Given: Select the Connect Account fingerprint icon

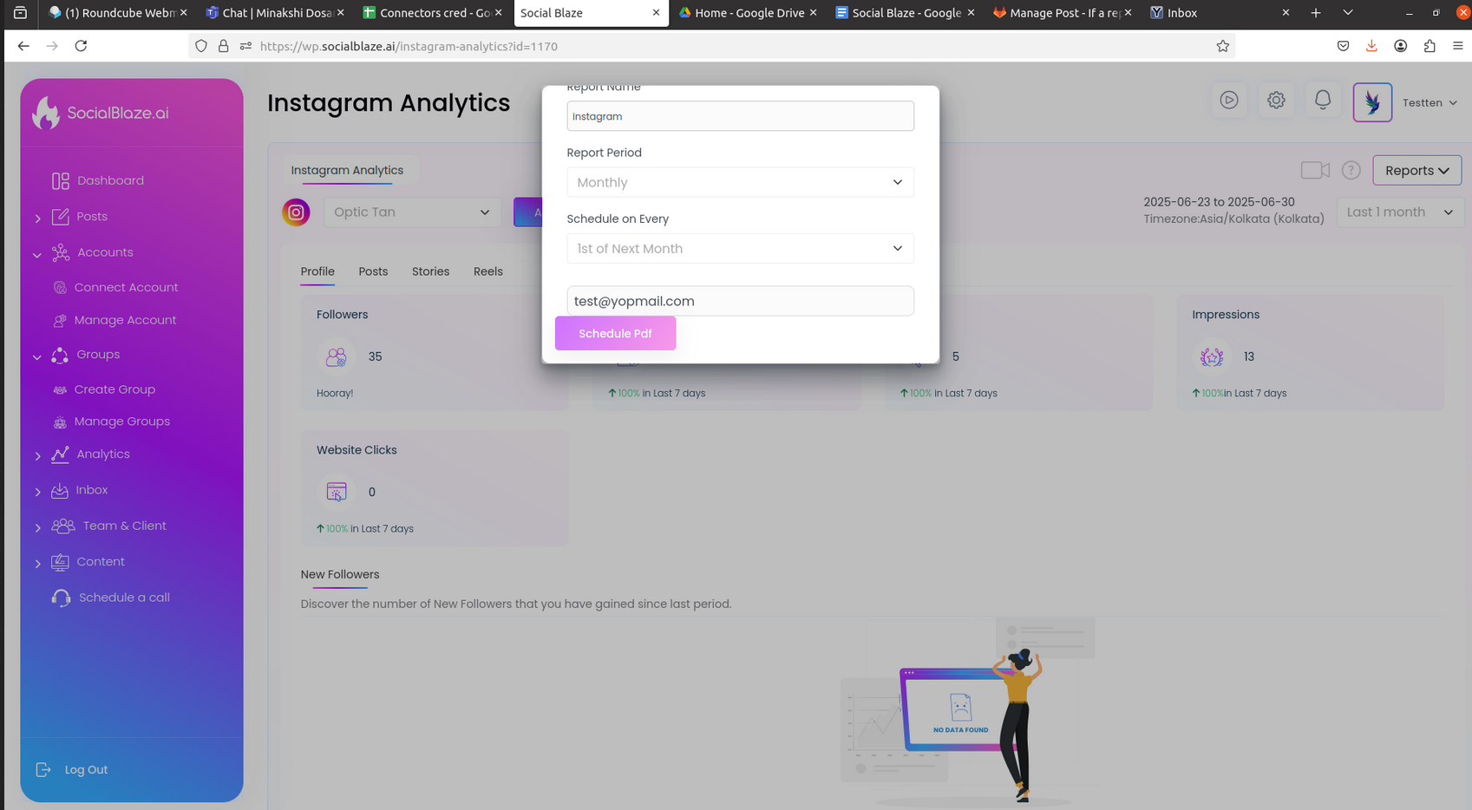Looking at the screenshot, I should 60,287.
